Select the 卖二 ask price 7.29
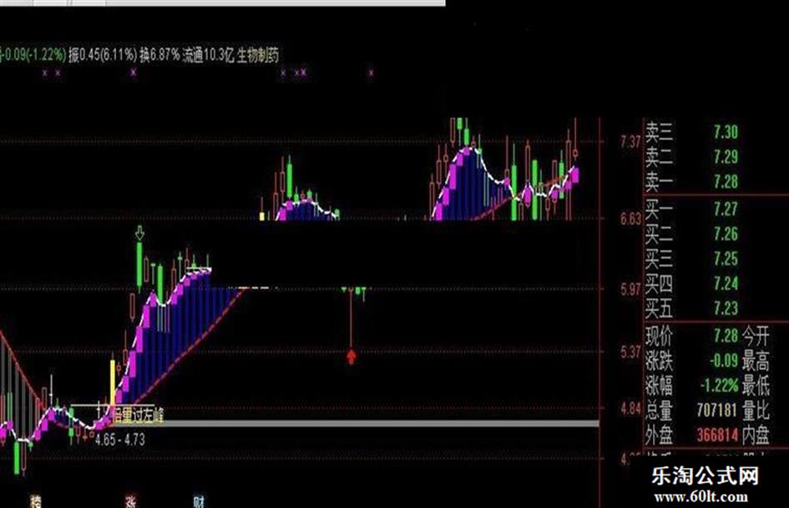The width and height of the screenshot is (789, 508). [x=726, y=157]
